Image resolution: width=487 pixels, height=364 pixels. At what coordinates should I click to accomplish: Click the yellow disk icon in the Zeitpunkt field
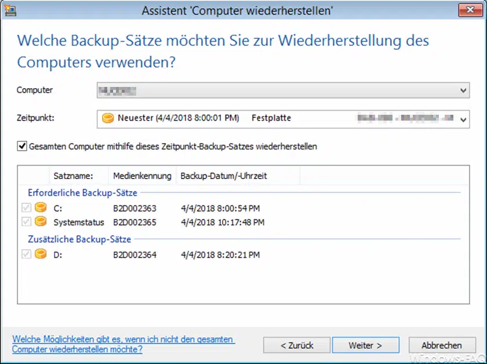coord(108,118)
